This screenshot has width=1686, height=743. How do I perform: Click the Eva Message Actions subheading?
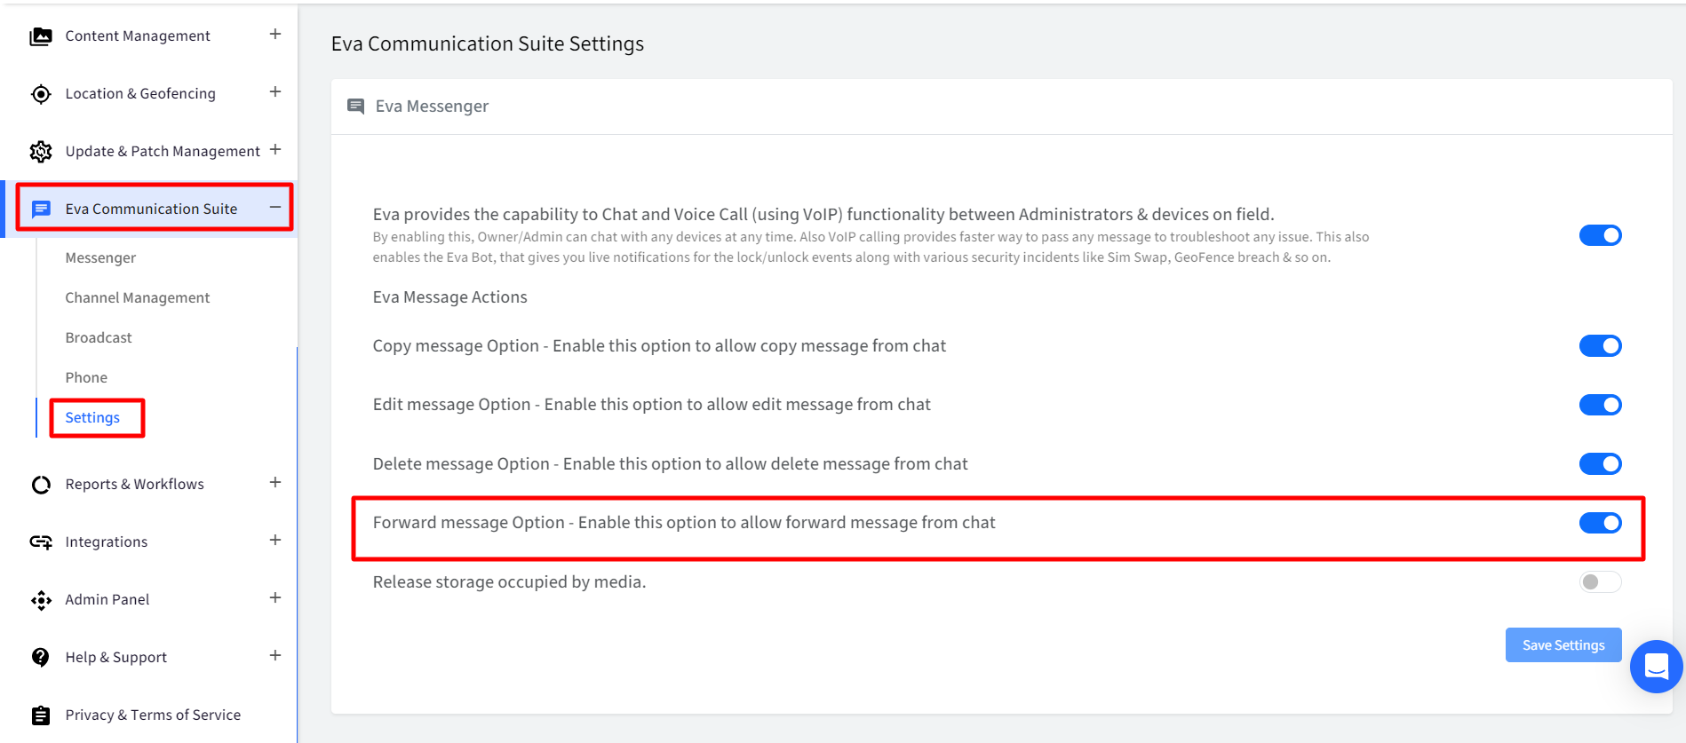click(450, 297)
